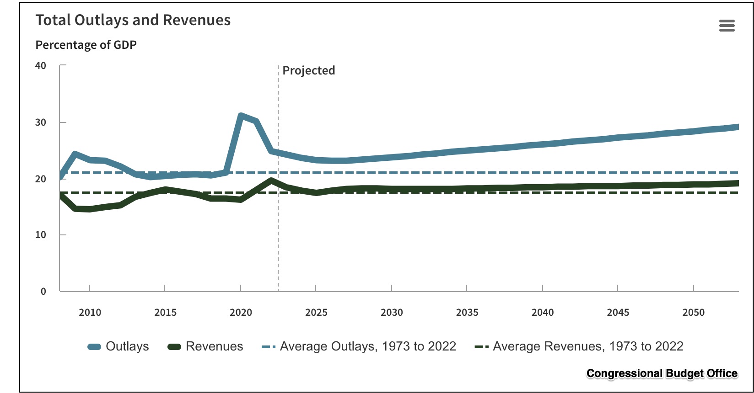
Task: Click the 2020 x-axis label
Action: pyautogui.click(x=241, y=313)
